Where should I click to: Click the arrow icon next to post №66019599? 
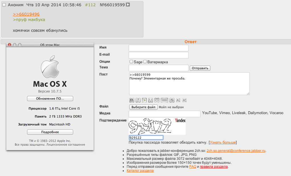tap(128, 5)
